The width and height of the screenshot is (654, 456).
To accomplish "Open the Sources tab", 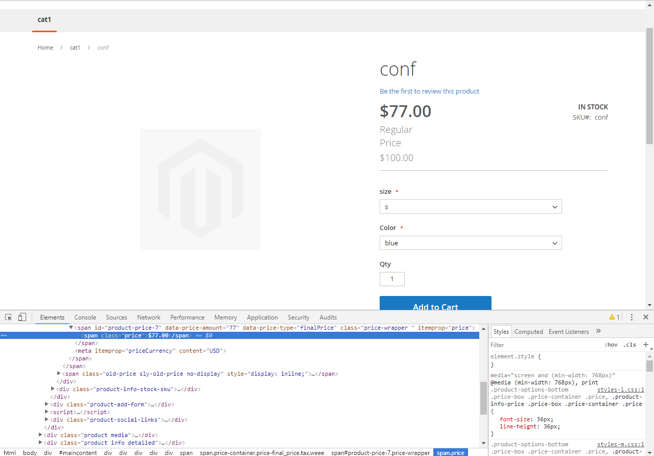I will [116, 317].
